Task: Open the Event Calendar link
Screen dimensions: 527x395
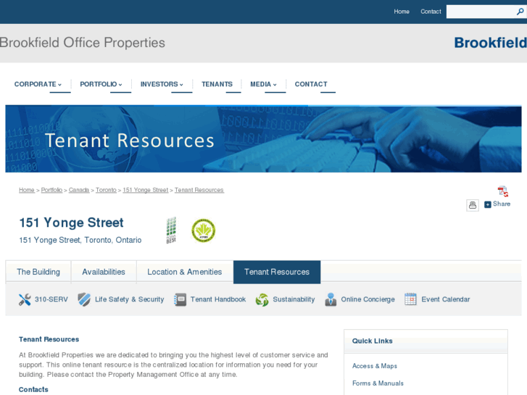Action: (x=446, y=299)
